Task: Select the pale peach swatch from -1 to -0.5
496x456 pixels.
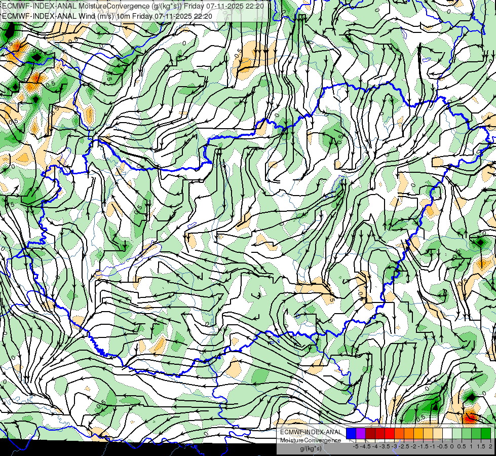Action: point(438,434)
